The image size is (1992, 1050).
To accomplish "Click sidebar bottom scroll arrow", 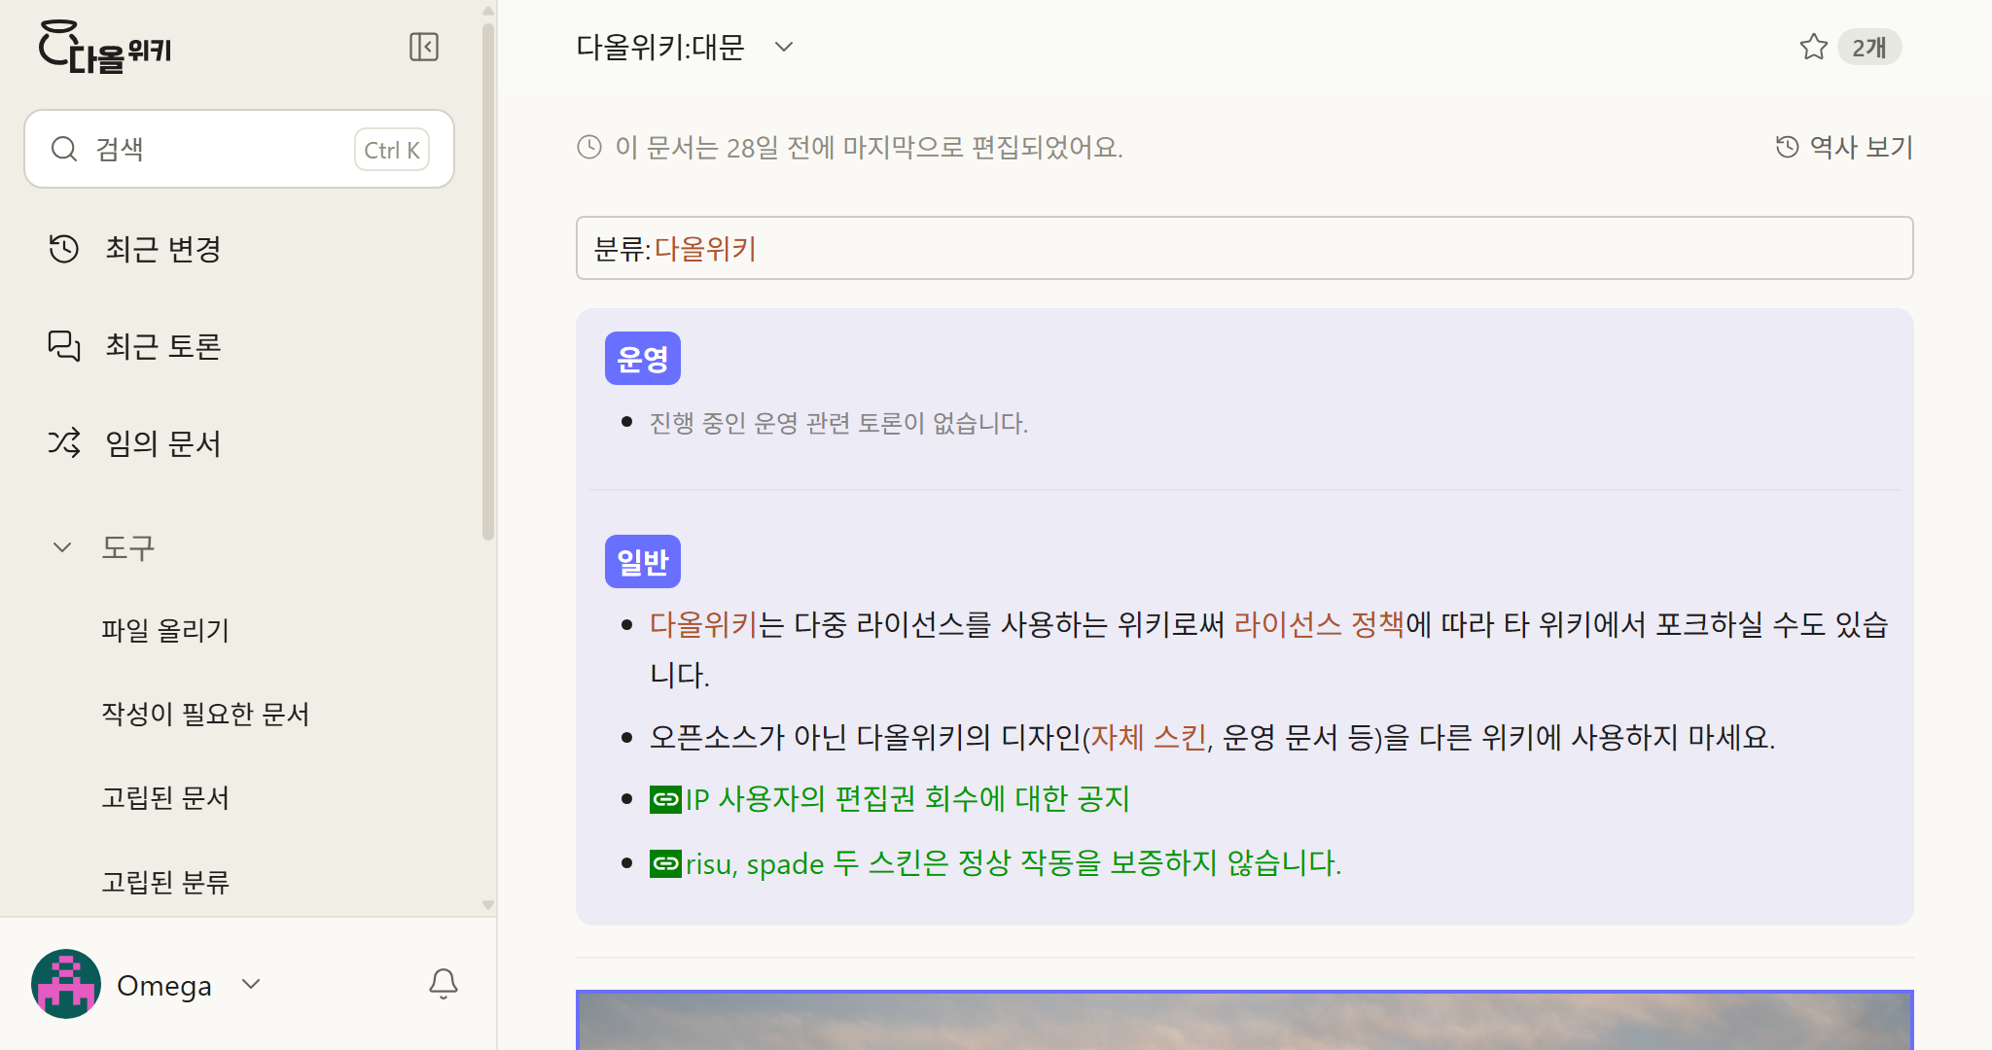I will pyautogui.click(x=488, y=905).
